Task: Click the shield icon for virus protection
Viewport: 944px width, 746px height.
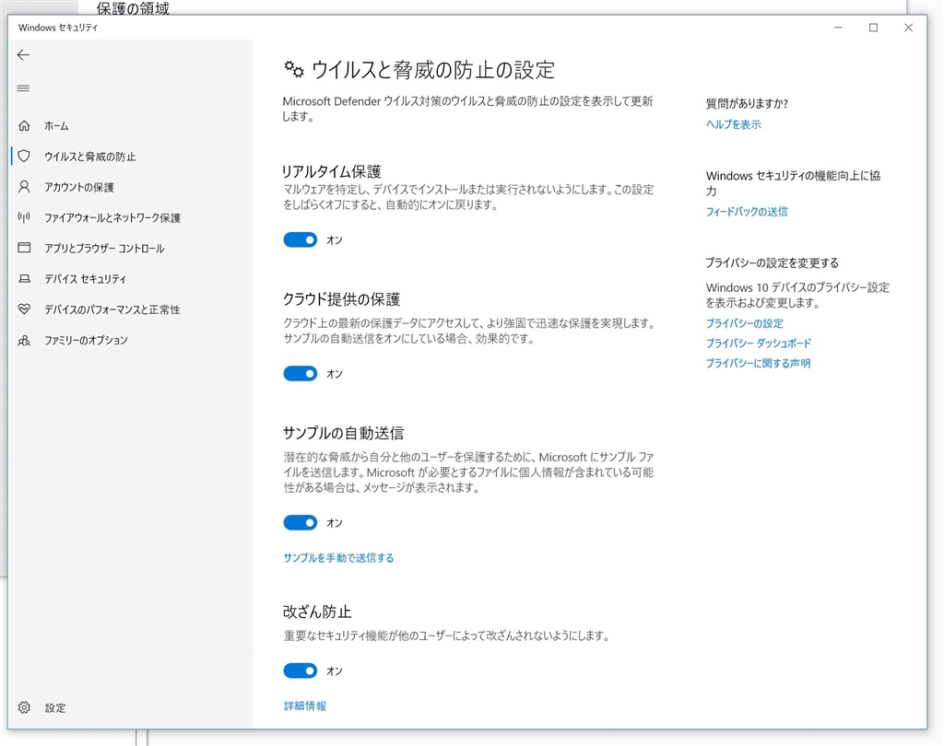Action: click(x=24, y=156)
